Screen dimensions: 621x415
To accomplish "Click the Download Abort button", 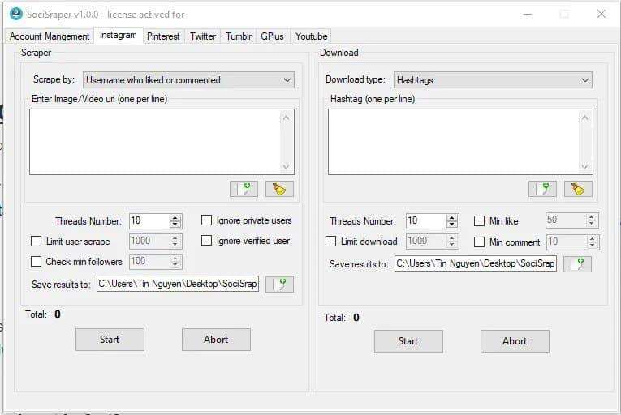I will point(515,341).
